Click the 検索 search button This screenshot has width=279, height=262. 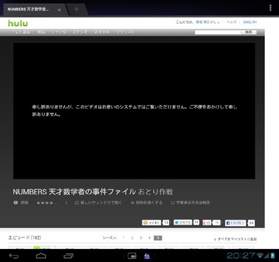coord(249,32)
